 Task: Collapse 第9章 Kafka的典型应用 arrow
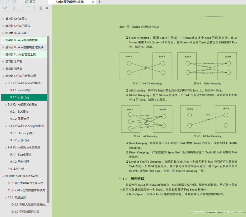point(3,76)
